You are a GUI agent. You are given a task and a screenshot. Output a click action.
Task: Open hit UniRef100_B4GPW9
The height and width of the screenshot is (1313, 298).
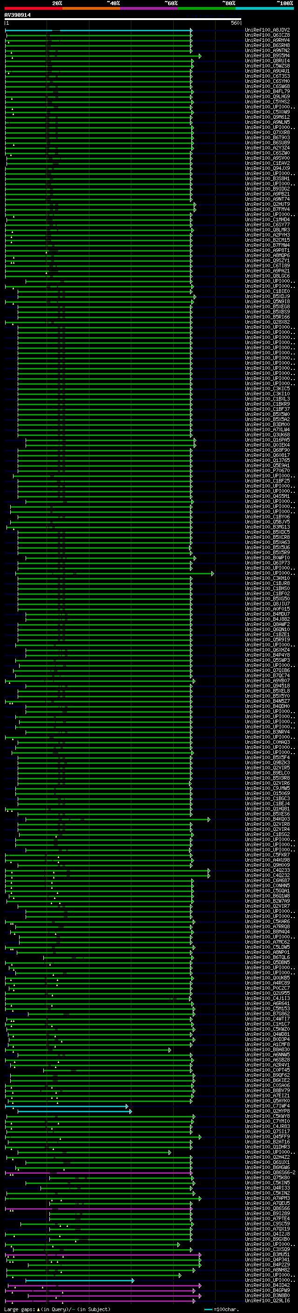267,1290
